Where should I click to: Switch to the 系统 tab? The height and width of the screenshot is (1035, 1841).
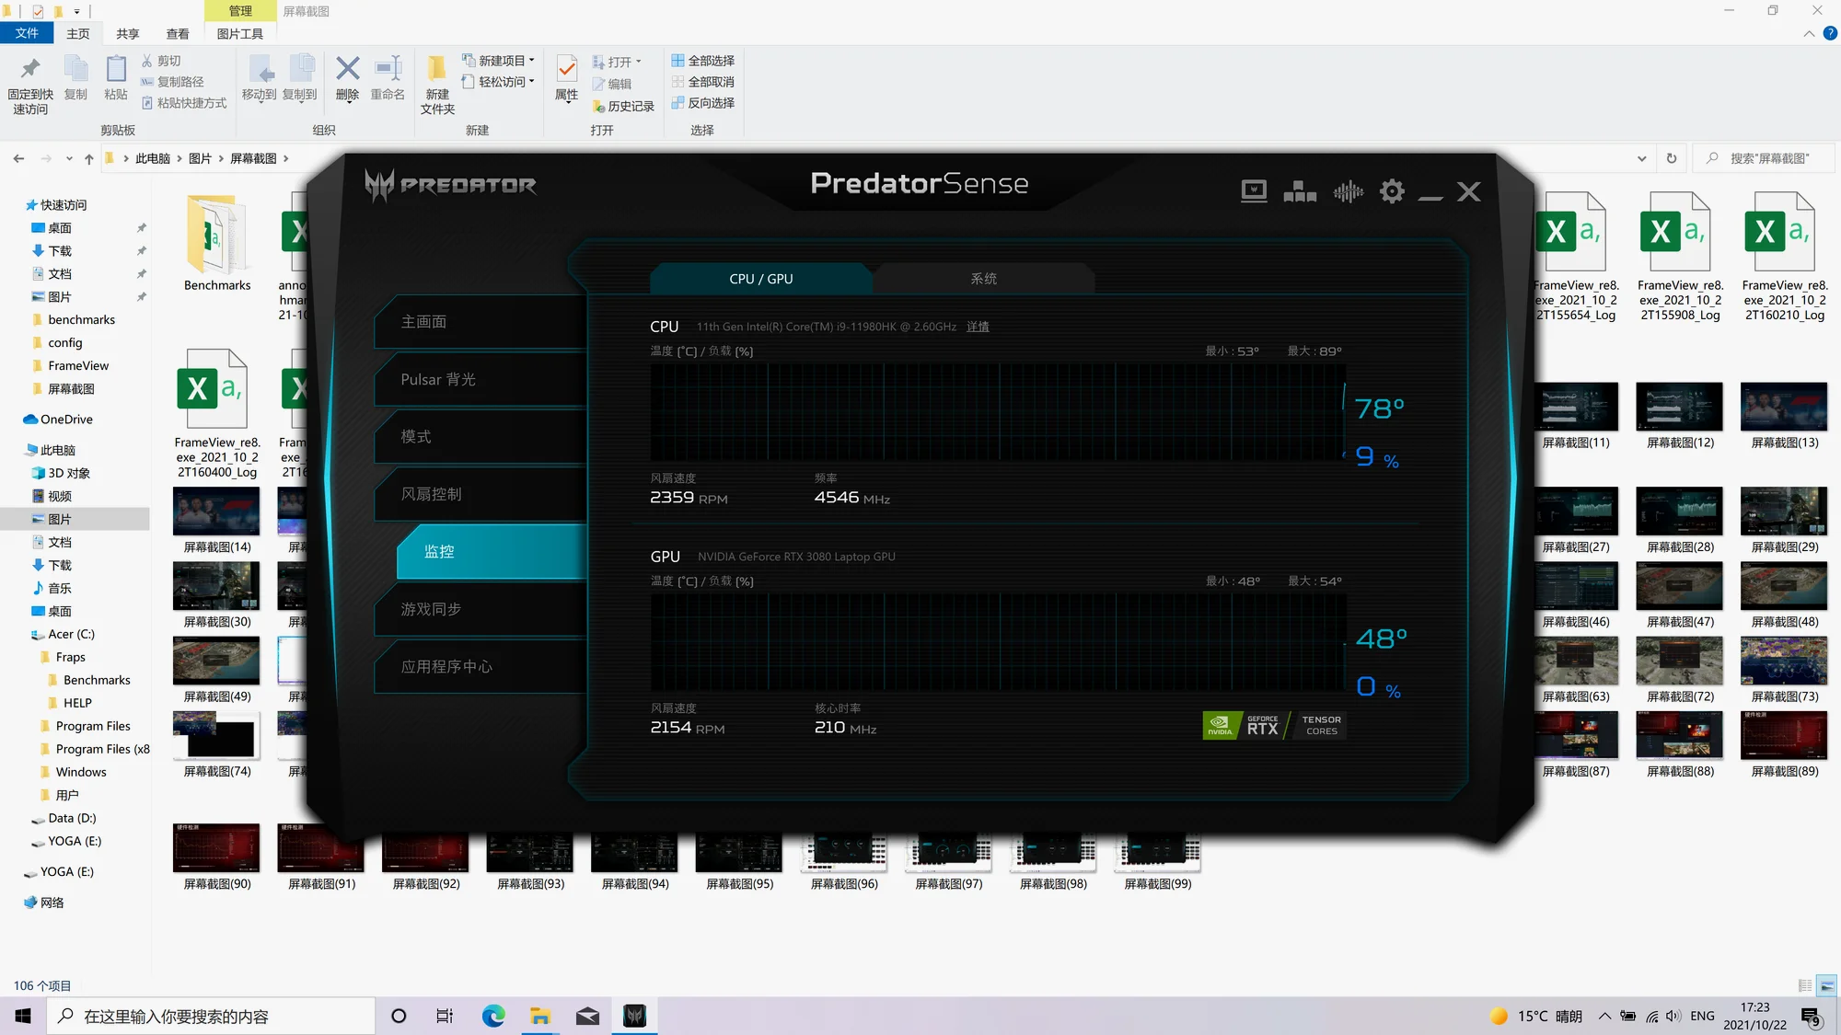(983, 279)
